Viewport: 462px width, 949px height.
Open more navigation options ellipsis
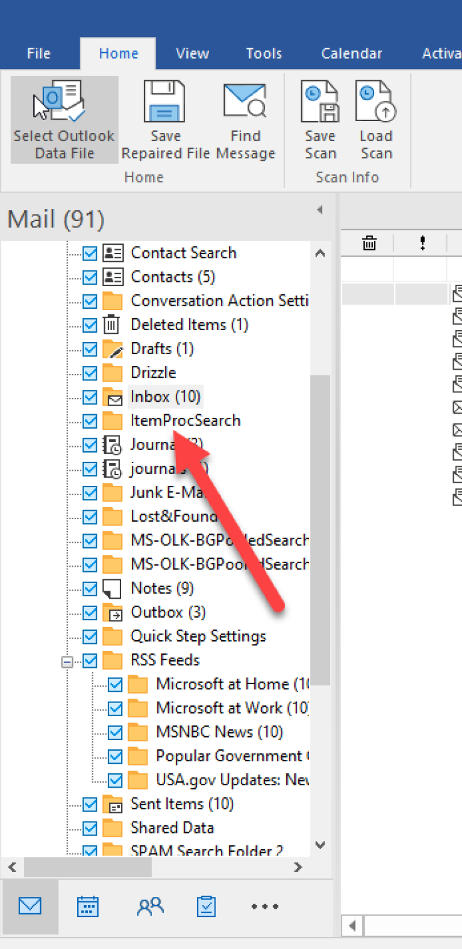tap(264, 906)
